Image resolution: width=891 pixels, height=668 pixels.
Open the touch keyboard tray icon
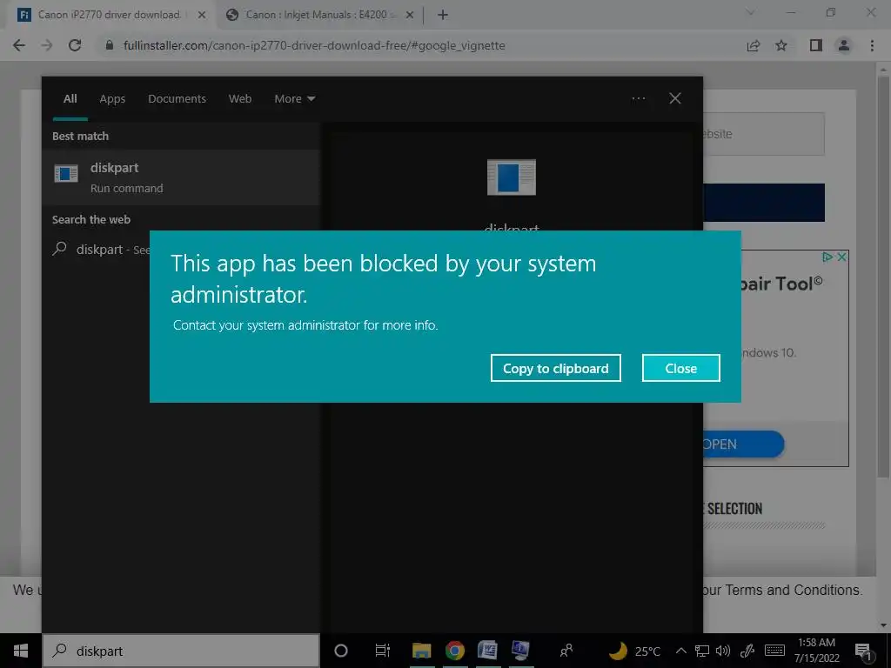774,651
